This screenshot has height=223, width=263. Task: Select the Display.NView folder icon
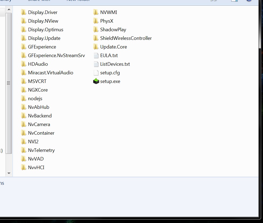(24, 21)
